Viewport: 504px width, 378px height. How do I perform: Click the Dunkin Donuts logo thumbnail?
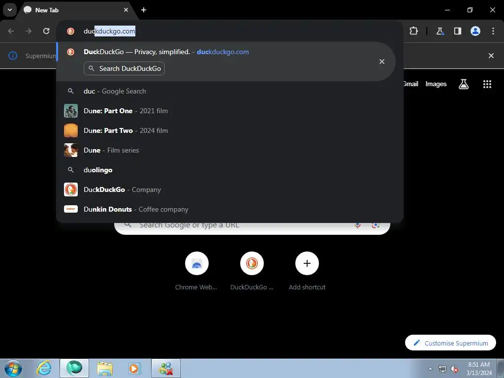point(71,209)
